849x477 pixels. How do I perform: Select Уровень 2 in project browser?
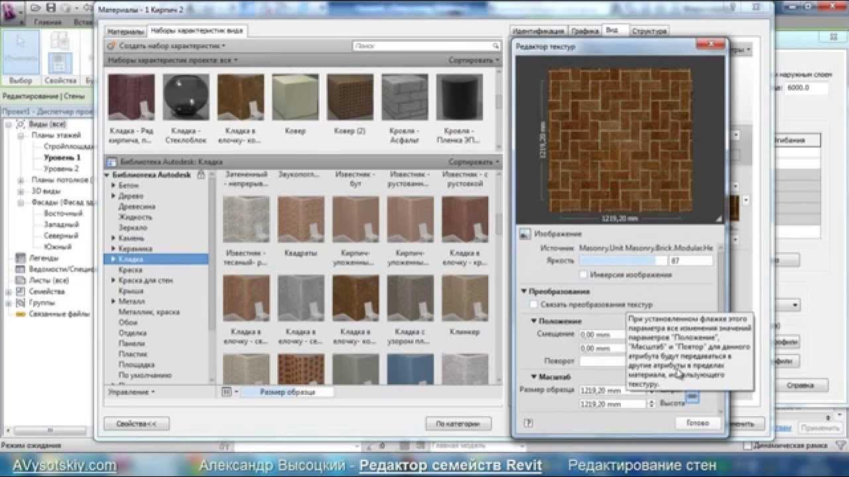(61, 168)
